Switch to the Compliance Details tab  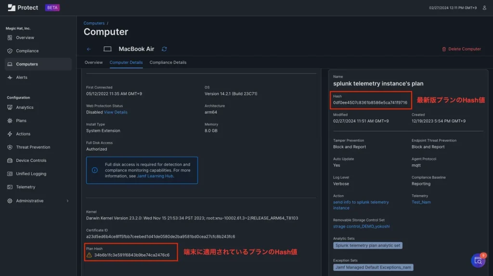(x=168, y=63)
